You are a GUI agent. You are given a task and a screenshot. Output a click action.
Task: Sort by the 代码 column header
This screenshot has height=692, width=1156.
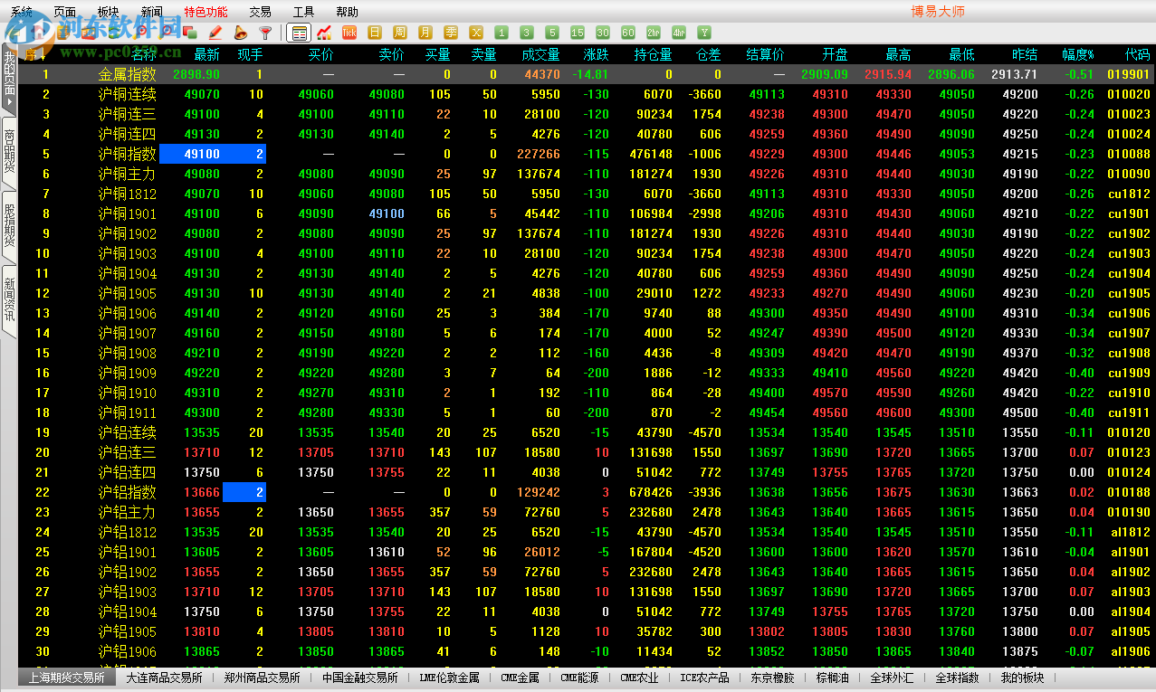click(x=1137, y=55)
